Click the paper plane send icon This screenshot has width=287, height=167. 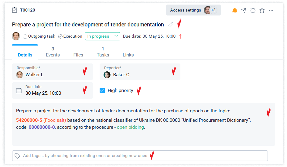tap(244, 10)
